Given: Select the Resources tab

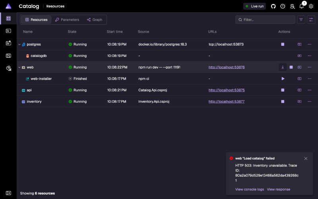Looking at the screenshot, I should click(x=36, y=20).
